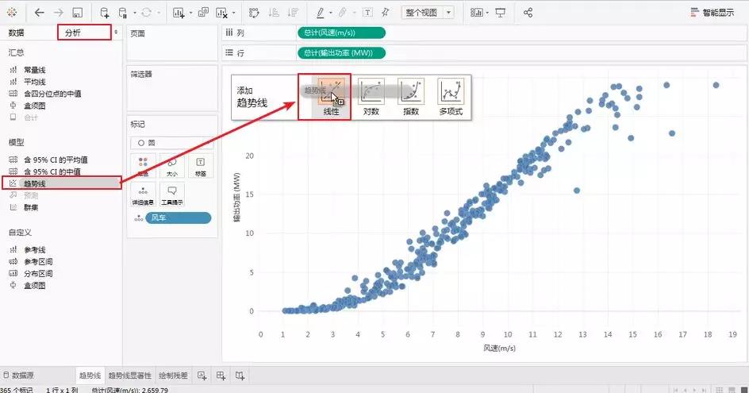The image size is (749, 393).
Task: Open the 整个视图 fit dropdown
Action: click(428, 13)
